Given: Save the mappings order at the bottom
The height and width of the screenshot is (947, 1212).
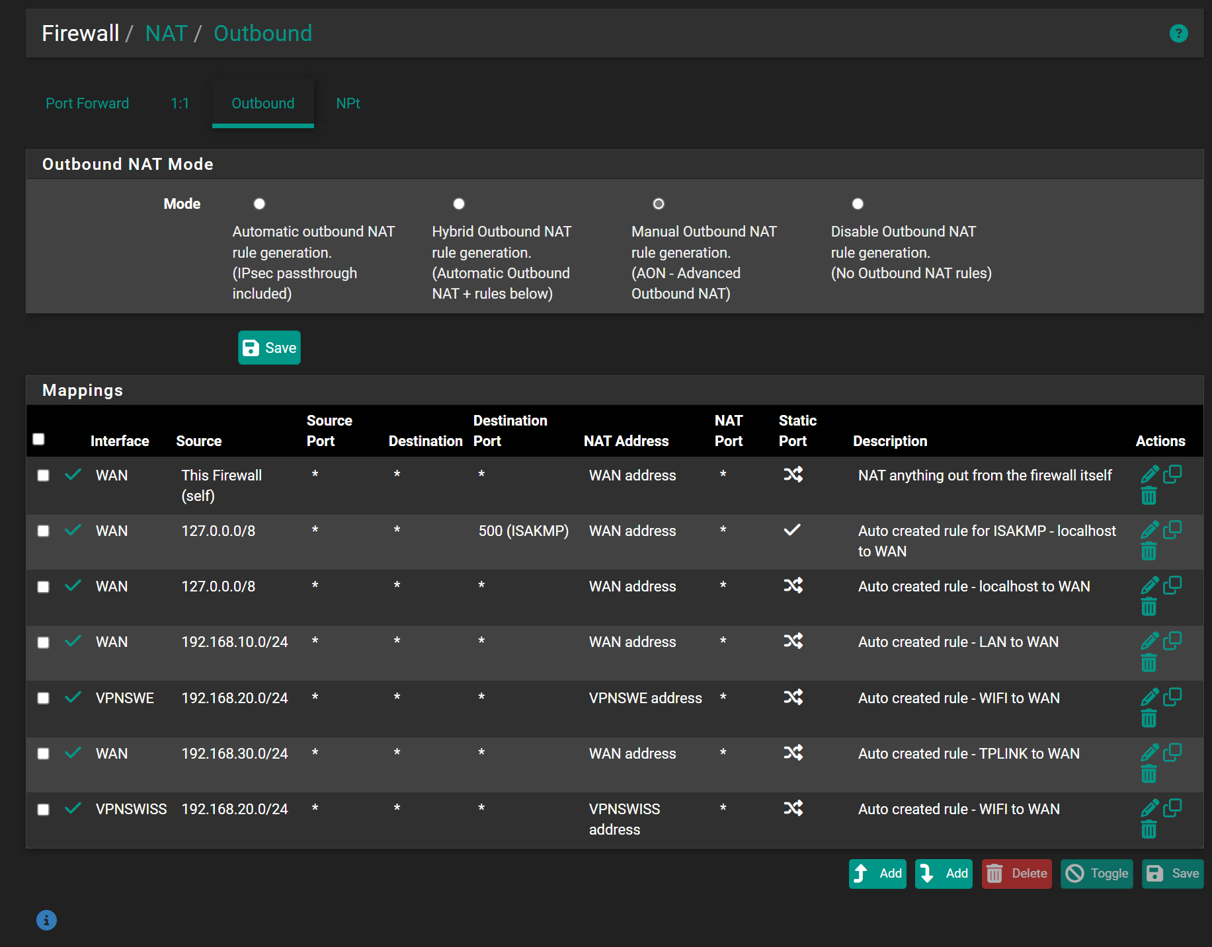Looking at the screenshot, I should [1172, 874].
